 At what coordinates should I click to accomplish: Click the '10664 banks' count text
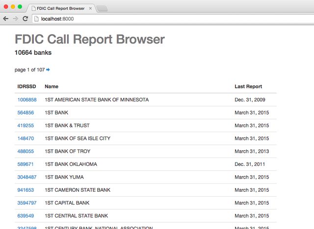click(x=33, y=52)
